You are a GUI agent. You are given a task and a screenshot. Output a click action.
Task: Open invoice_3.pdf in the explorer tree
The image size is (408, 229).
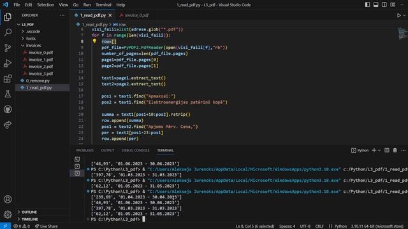point(43,74)
